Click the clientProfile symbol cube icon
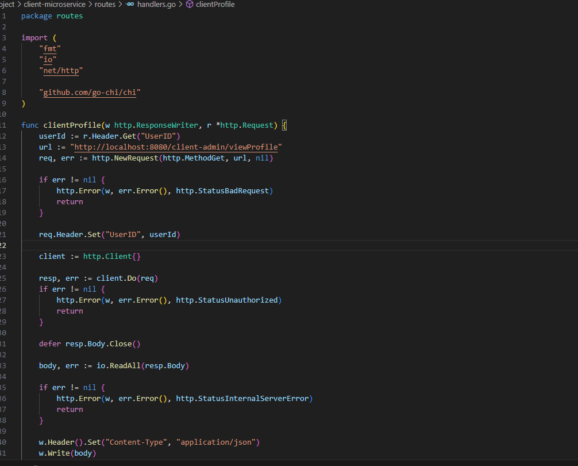Viewport: 578px width, 466px height. click(x=190, y=5)
